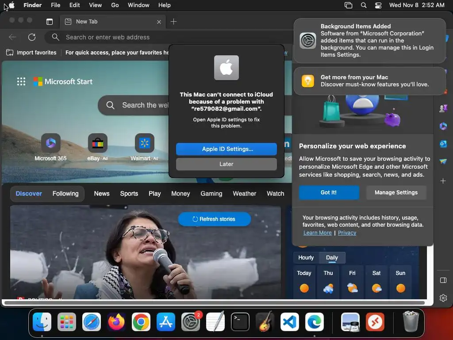Open Preview app in the Dock
This screenshot has height=340, width=453.
coord(350,322)
